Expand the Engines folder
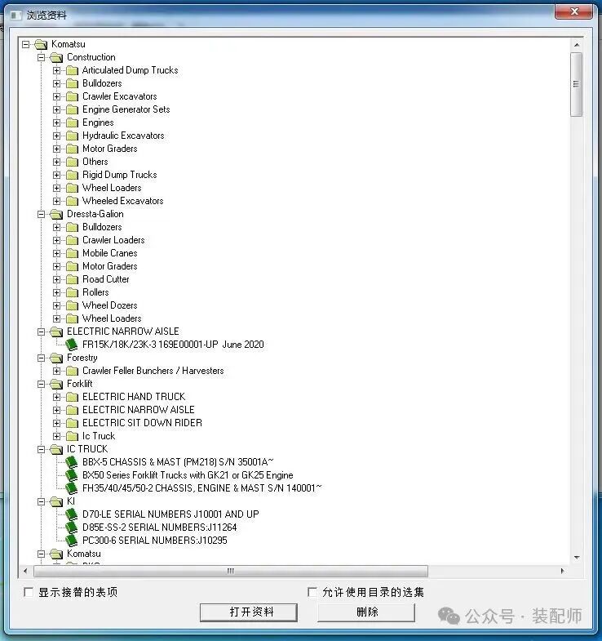The height and width of the screenshot is (641, 602). coord(57,122)
